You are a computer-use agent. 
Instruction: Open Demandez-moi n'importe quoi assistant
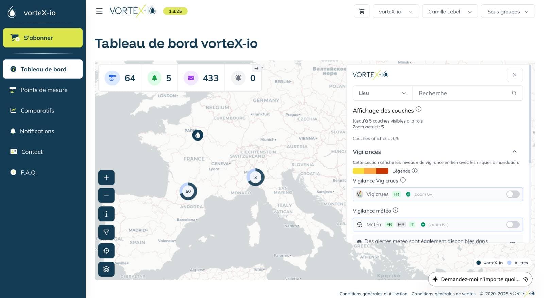coord(480,279)
